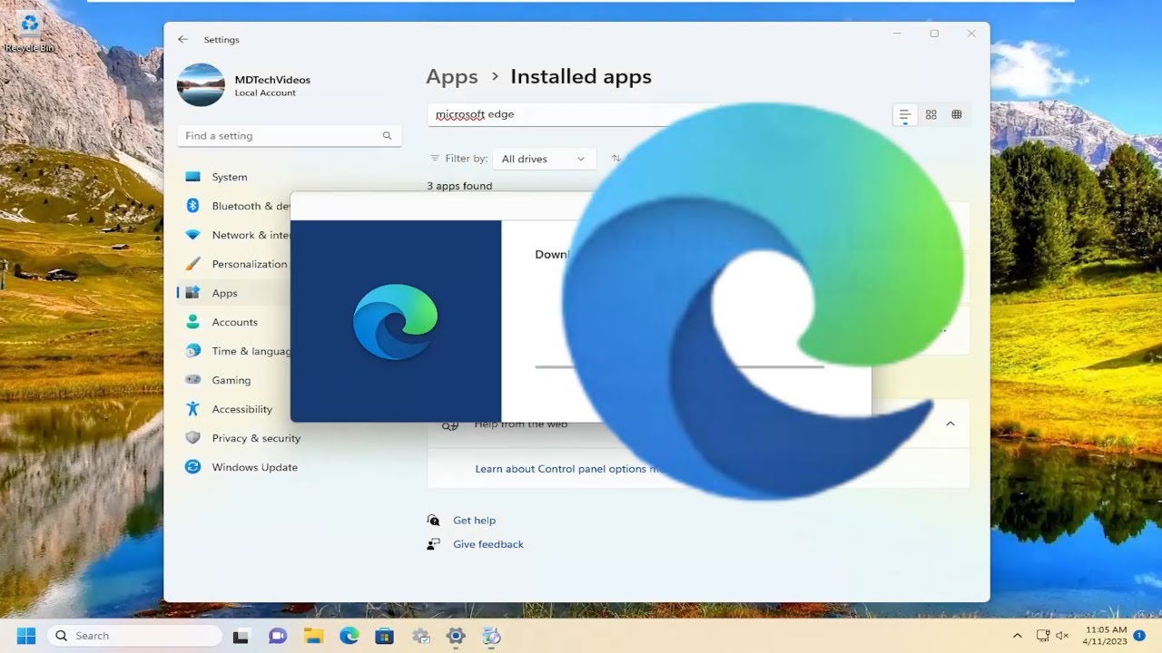Viewport: 1162px width, 653px height.
Task: Click the gear with checkmark taskbar icon
Action: (420, 636)
